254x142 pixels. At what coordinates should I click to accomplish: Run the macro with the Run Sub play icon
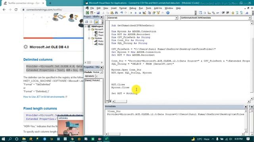click(131, 13)
